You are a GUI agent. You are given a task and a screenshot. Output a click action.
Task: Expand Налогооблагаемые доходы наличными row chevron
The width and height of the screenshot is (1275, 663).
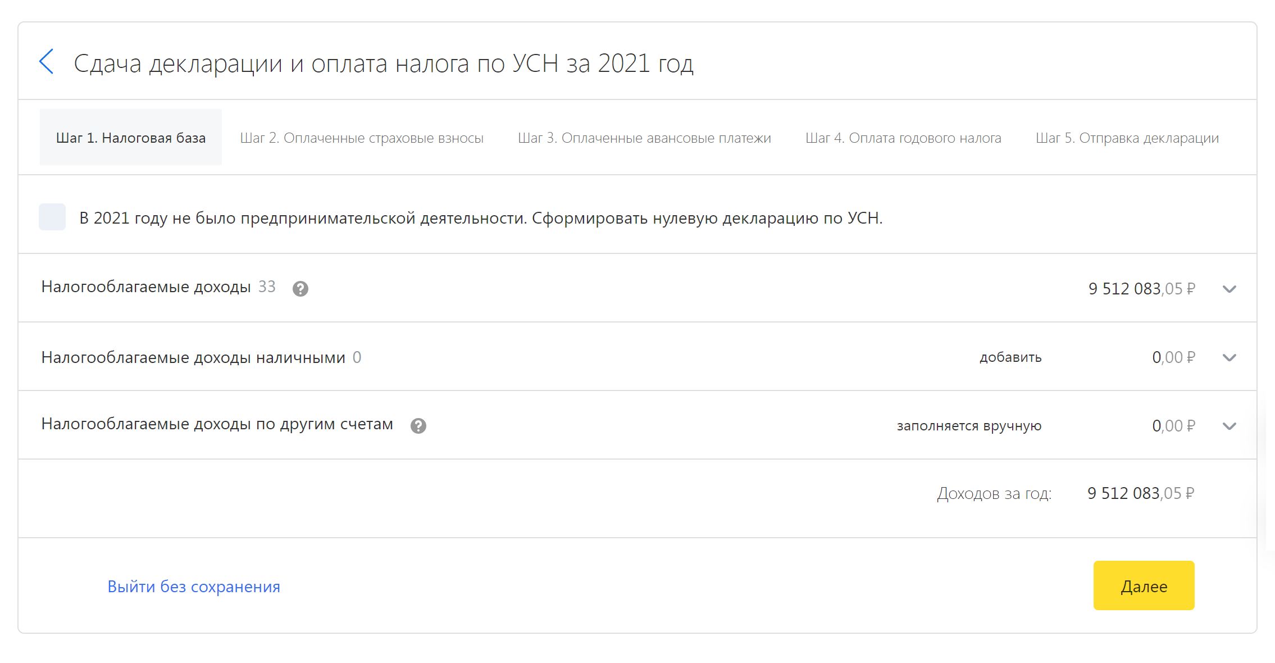[1230, 357]
